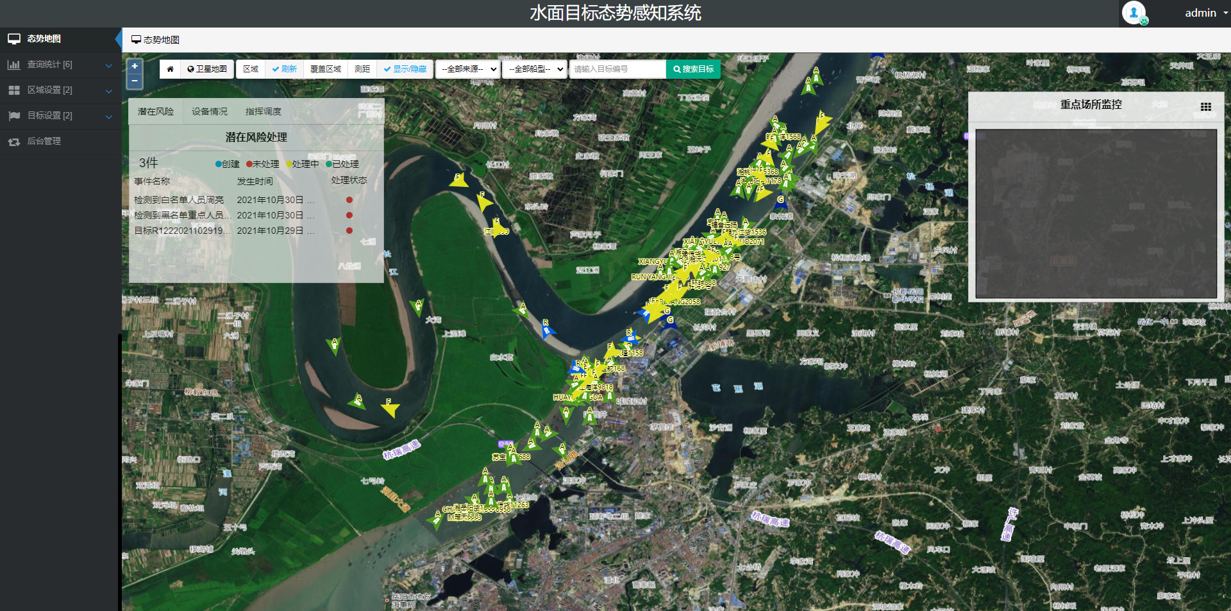The image size is (1231, 611).
Task: Zoom out the map with minus button
Action: click(x=135, y=81)
